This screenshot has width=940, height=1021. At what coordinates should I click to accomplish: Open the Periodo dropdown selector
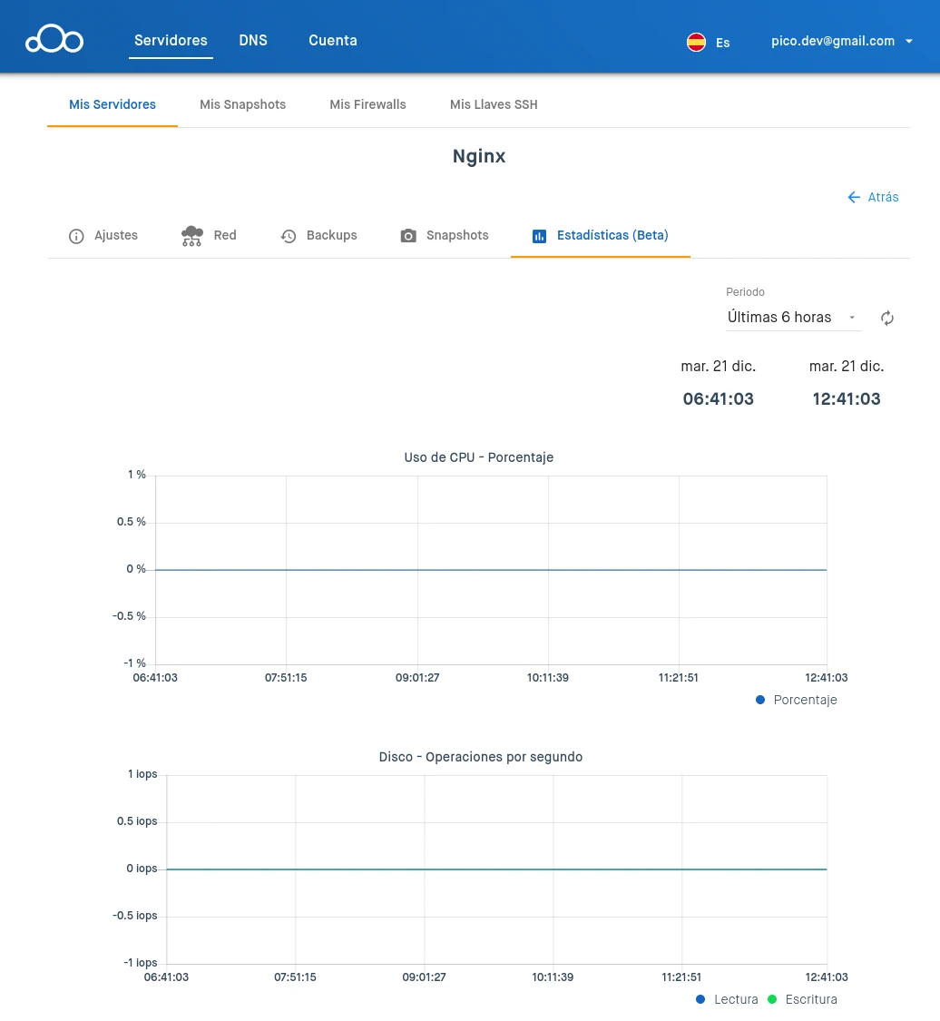tap(792, 318)
